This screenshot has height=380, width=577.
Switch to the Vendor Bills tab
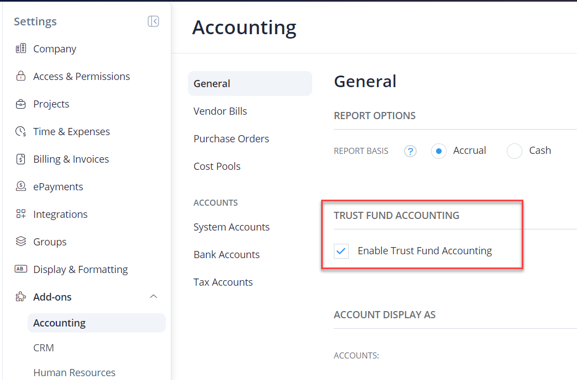click(220, 111)
